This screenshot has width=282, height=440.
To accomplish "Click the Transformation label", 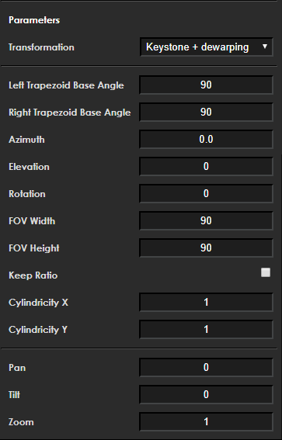I will (41, 47).
